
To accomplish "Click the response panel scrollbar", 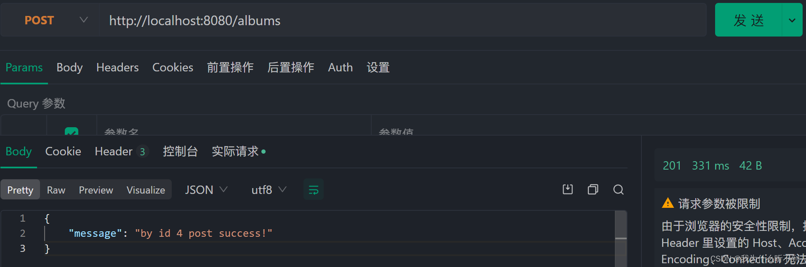I will [x=621, y=237].
